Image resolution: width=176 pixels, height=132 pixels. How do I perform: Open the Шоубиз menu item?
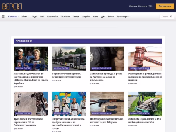[x=86, y=16]
